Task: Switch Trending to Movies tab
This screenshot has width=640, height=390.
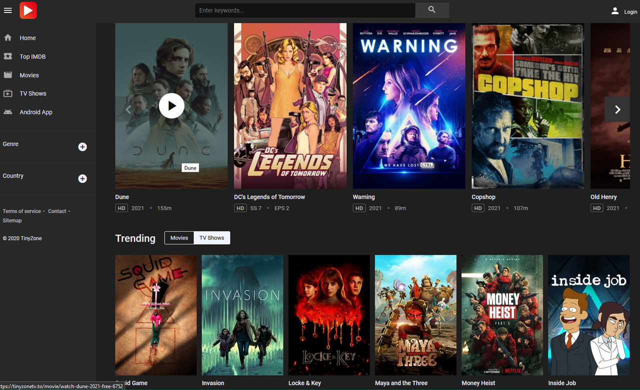Action: coord(179,238)
